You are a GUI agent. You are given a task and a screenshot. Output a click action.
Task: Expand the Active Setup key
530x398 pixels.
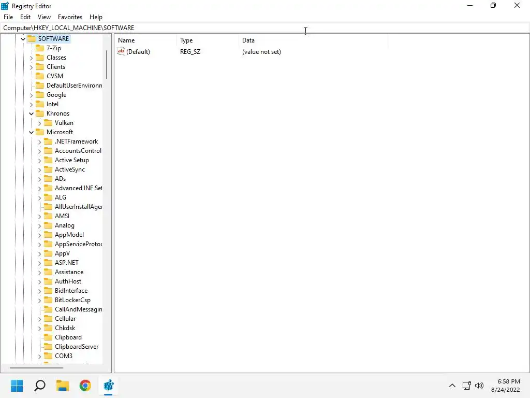tap(39, 161)
